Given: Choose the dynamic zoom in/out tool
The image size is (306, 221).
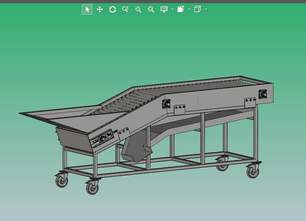Looking at the screenshot, I should [125, 9].
